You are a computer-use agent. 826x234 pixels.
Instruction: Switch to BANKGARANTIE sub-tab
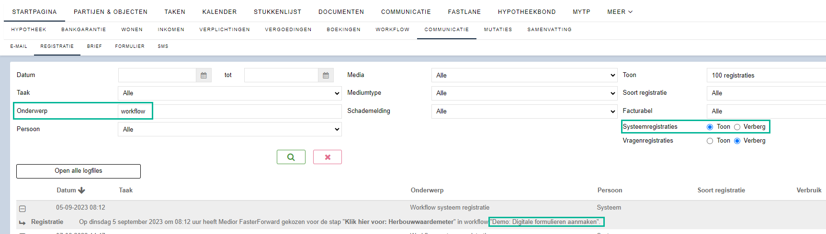tap(84, 30)
